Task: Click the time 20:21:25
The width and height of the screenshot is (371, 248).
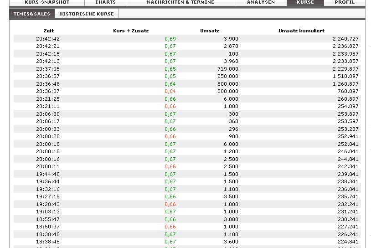Action: (x=48, y=99)
